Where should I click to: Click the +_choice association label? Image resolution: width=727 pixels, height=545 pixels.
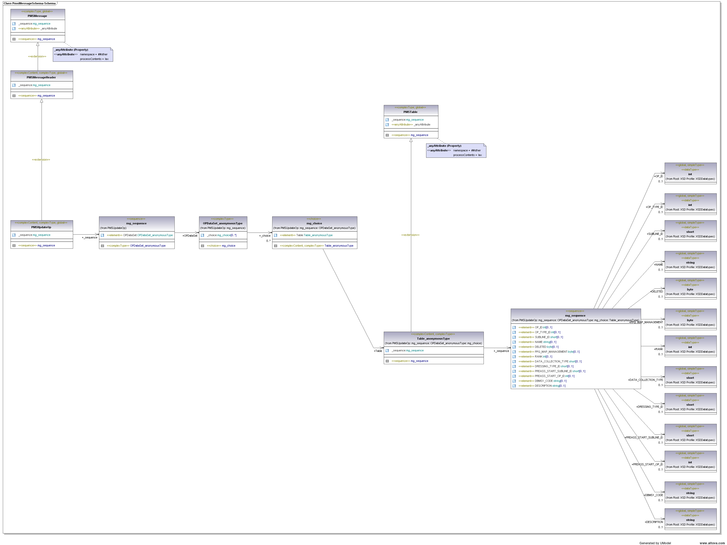(264, 236)
